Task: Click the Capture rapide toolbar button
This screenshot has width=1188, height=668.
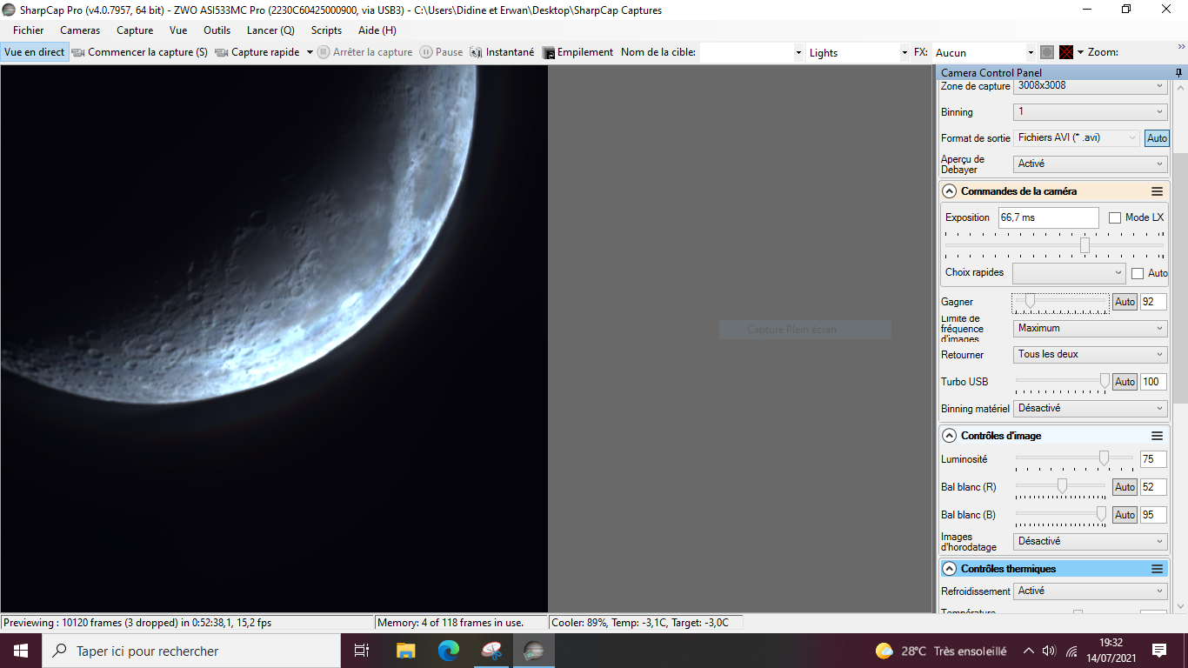Action: (x=257, y=52)
